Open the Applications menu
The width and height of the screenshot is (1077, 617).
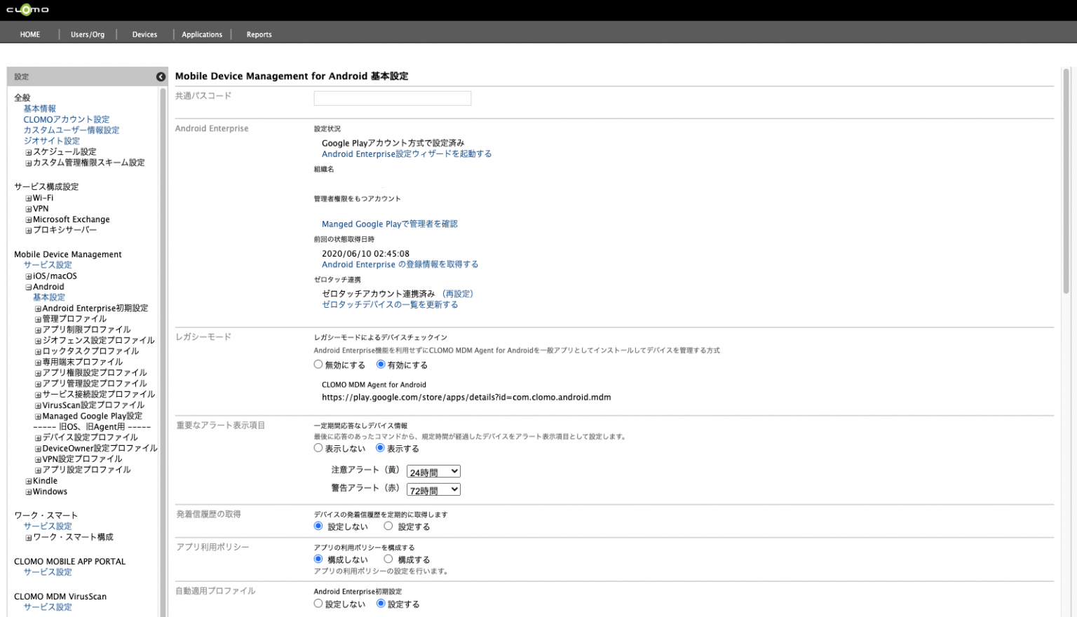click(x=202, y=34)
